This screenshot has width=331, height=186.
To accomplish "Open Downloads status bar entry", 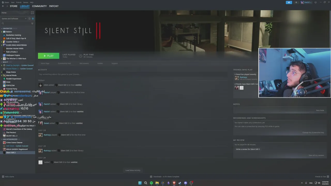I will point(165,177).
